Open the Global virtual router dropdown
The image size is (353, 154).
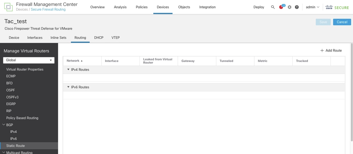(29, 60)
